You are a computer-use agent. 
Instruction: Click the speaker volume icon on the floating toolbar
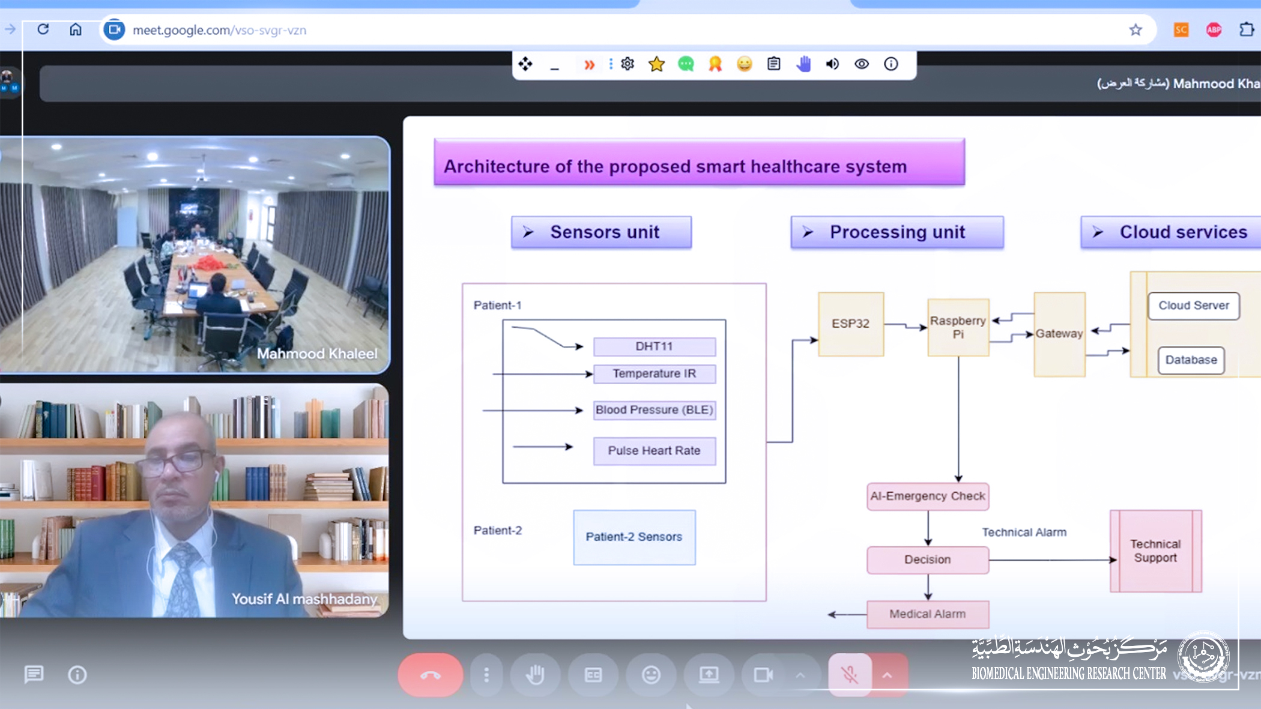click(x=832, y=64)
